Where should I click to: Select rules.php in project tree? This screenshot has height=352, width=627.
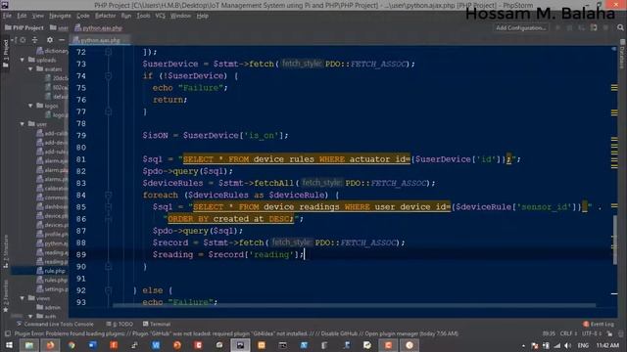tap(52, 280)
